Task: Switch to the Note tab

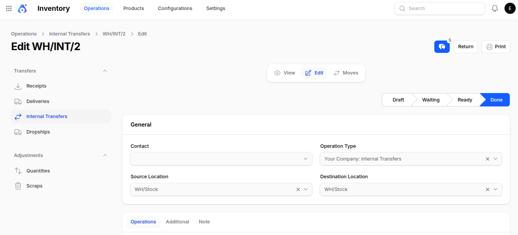Action: click(204, 222)
